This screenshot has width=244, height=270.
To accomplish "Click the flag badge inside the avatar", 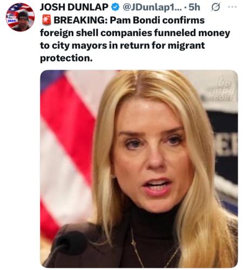I will click(11, 19).
